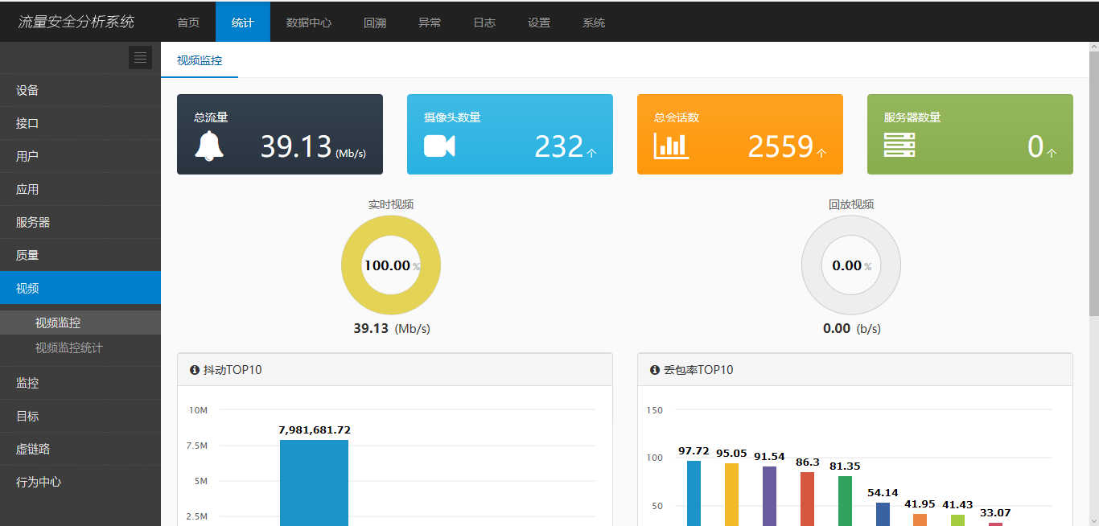The image size is (1099, 526).
Task: Toggle the sidebar hamburger menu icon
Action: coord(140,57)
